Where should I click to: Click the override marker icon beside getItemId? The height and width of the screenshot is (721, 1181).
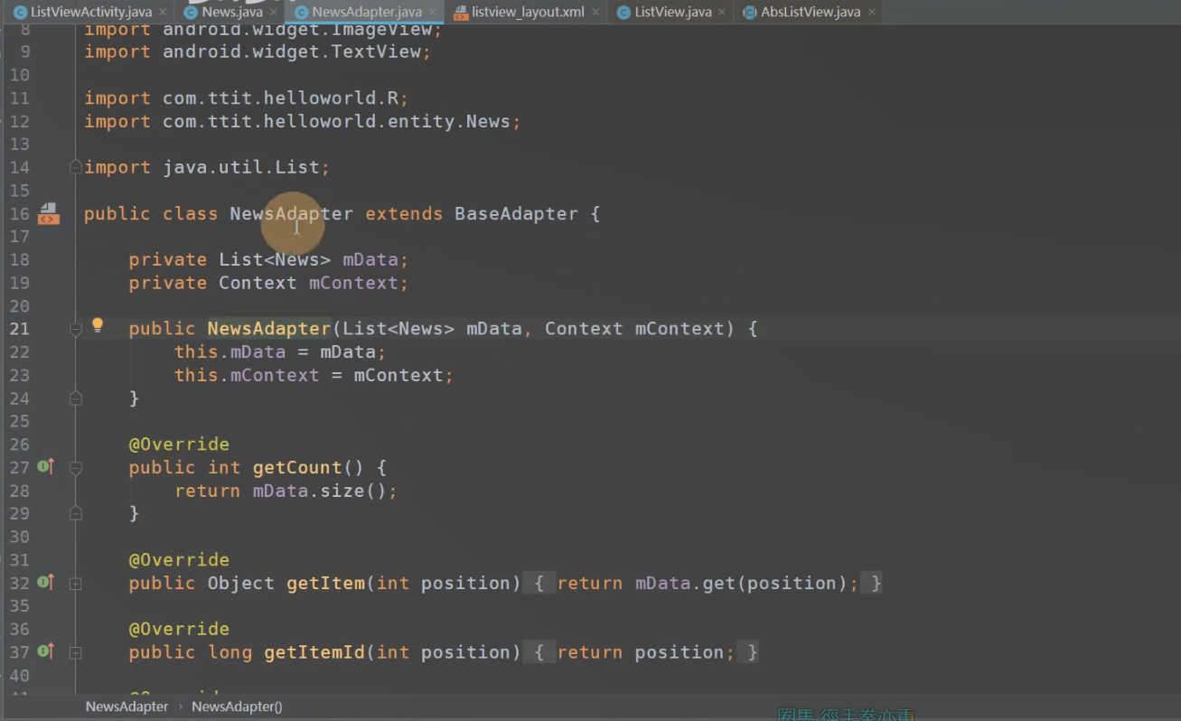(45, 651)
